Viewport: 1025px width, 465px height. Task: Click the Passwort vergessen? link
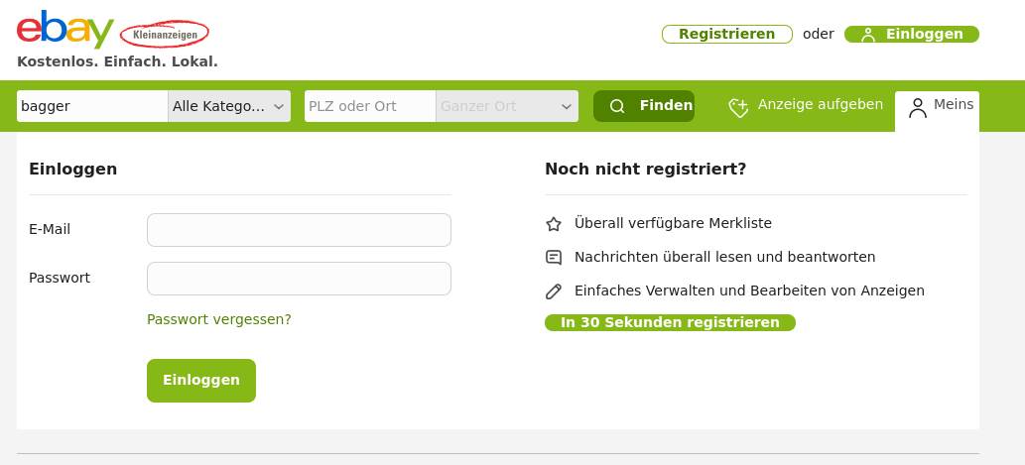(x=219, y=319)
